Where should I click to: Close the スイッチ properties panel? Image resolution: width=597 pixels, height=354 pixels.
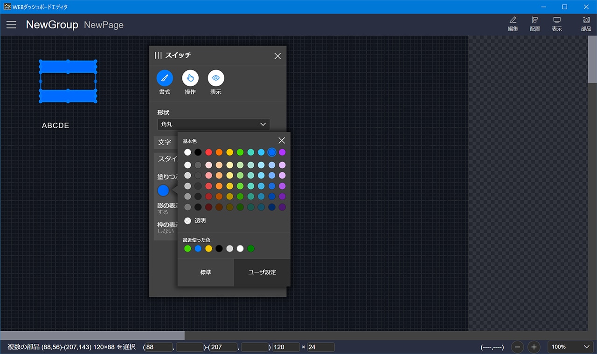(278, 56)
